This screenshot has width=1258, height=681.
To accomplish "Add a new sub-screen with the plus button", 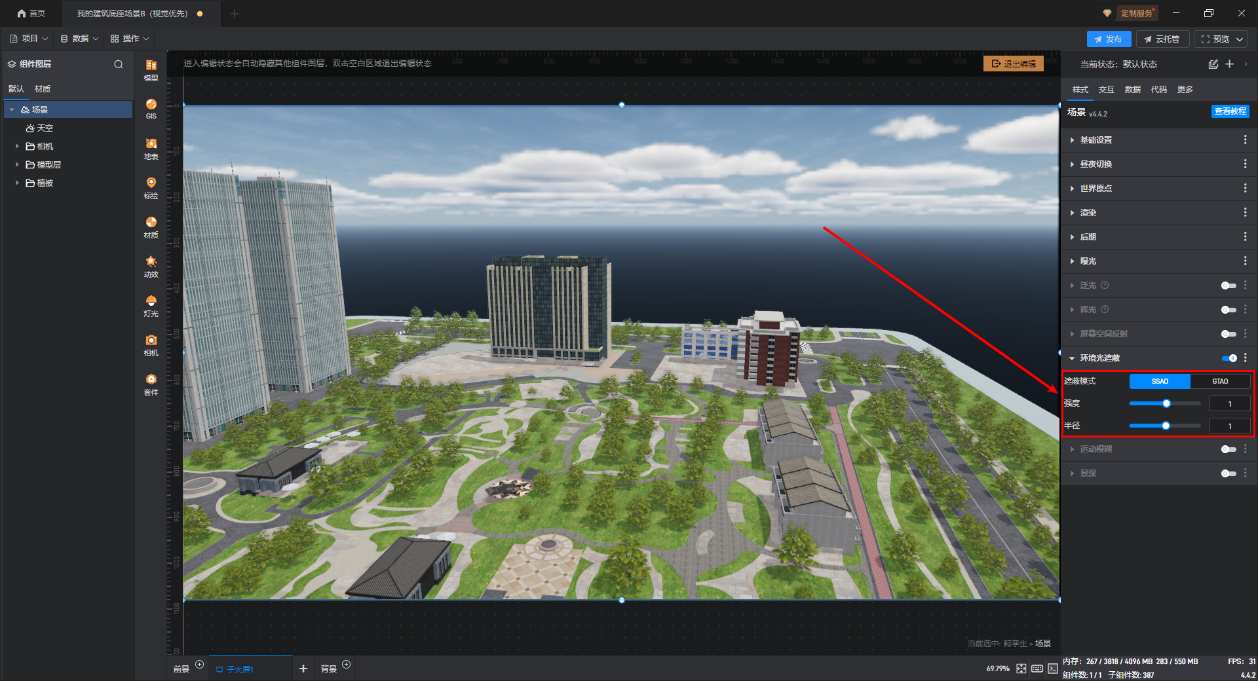I will click(303, 669).
